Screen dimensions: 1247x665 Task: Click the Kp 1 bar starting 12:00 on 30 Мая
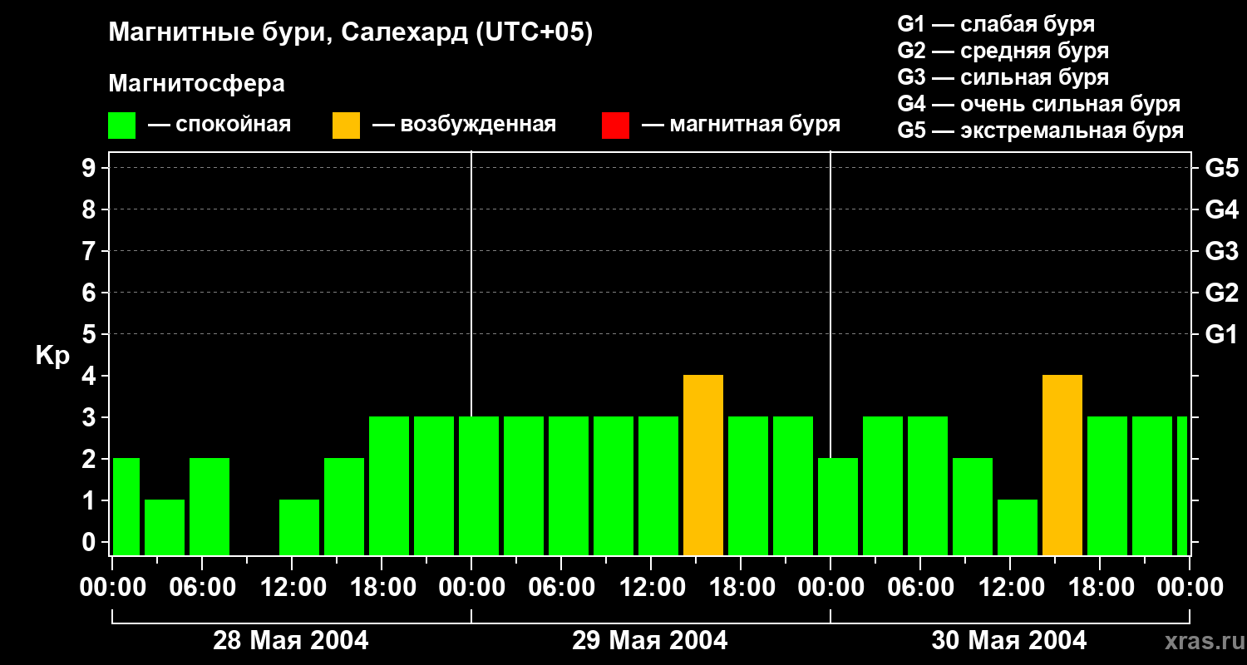pos(1018,528)
